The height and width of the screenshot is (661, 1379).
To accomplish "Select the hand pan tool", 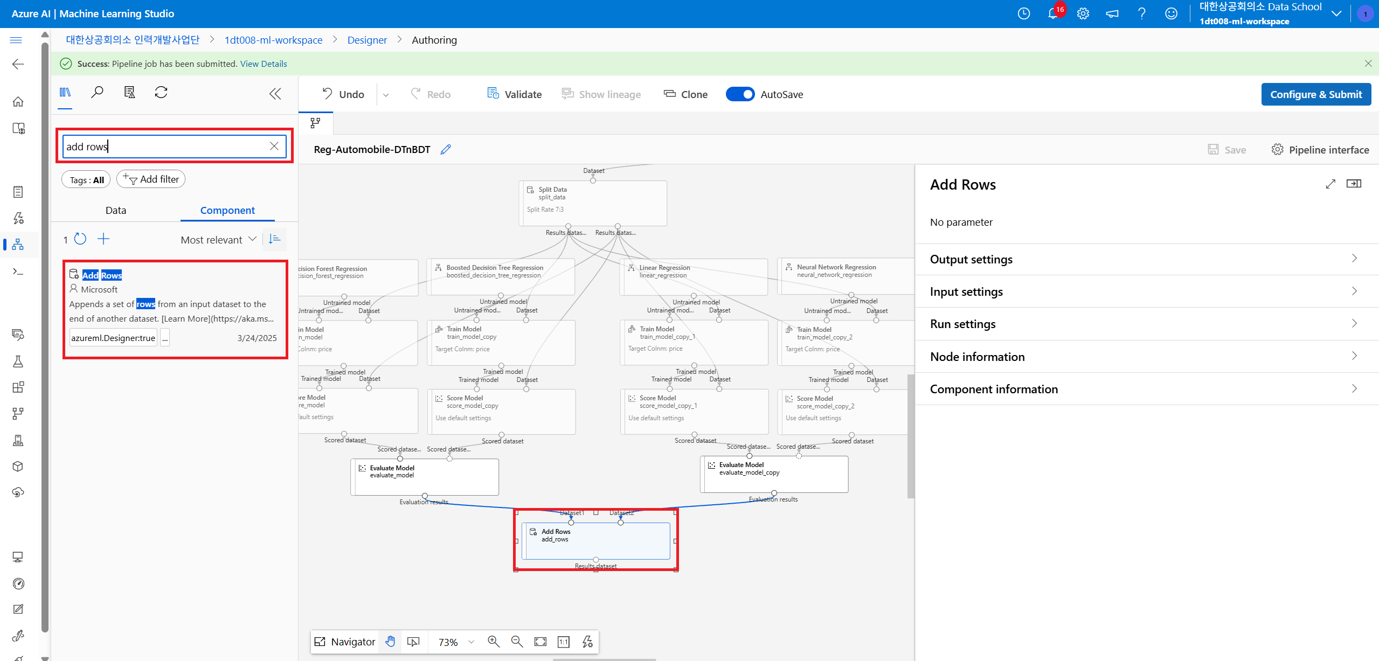I will [x=391, y=642].
